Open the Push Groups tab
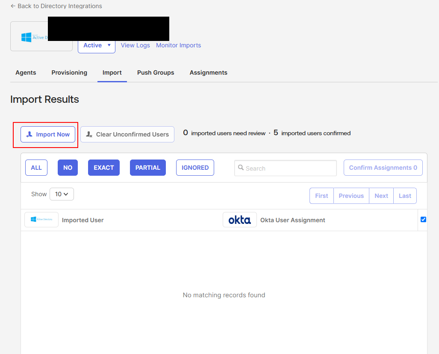439x354 pixels. point(156,73)
